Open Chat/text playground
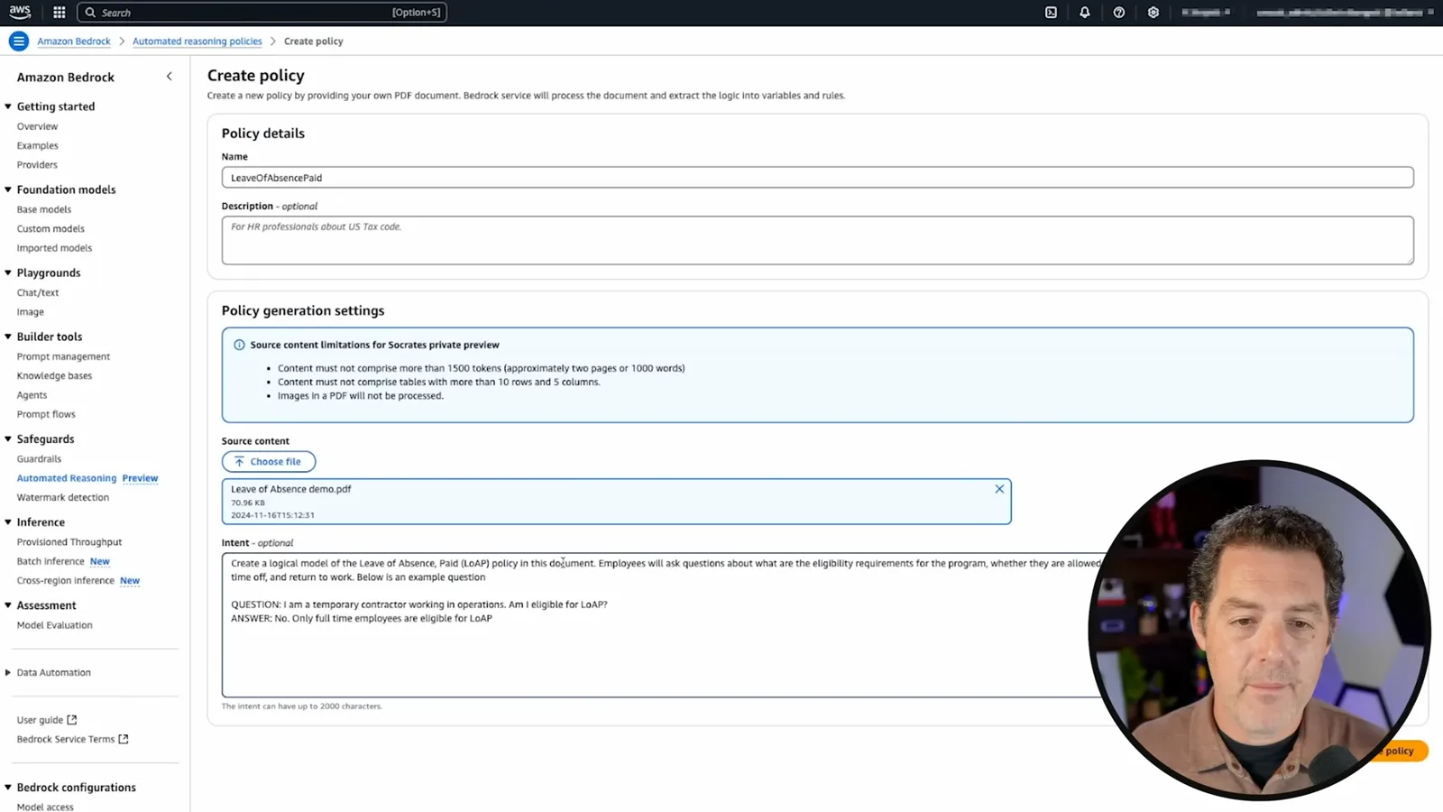 pos(38,292)
